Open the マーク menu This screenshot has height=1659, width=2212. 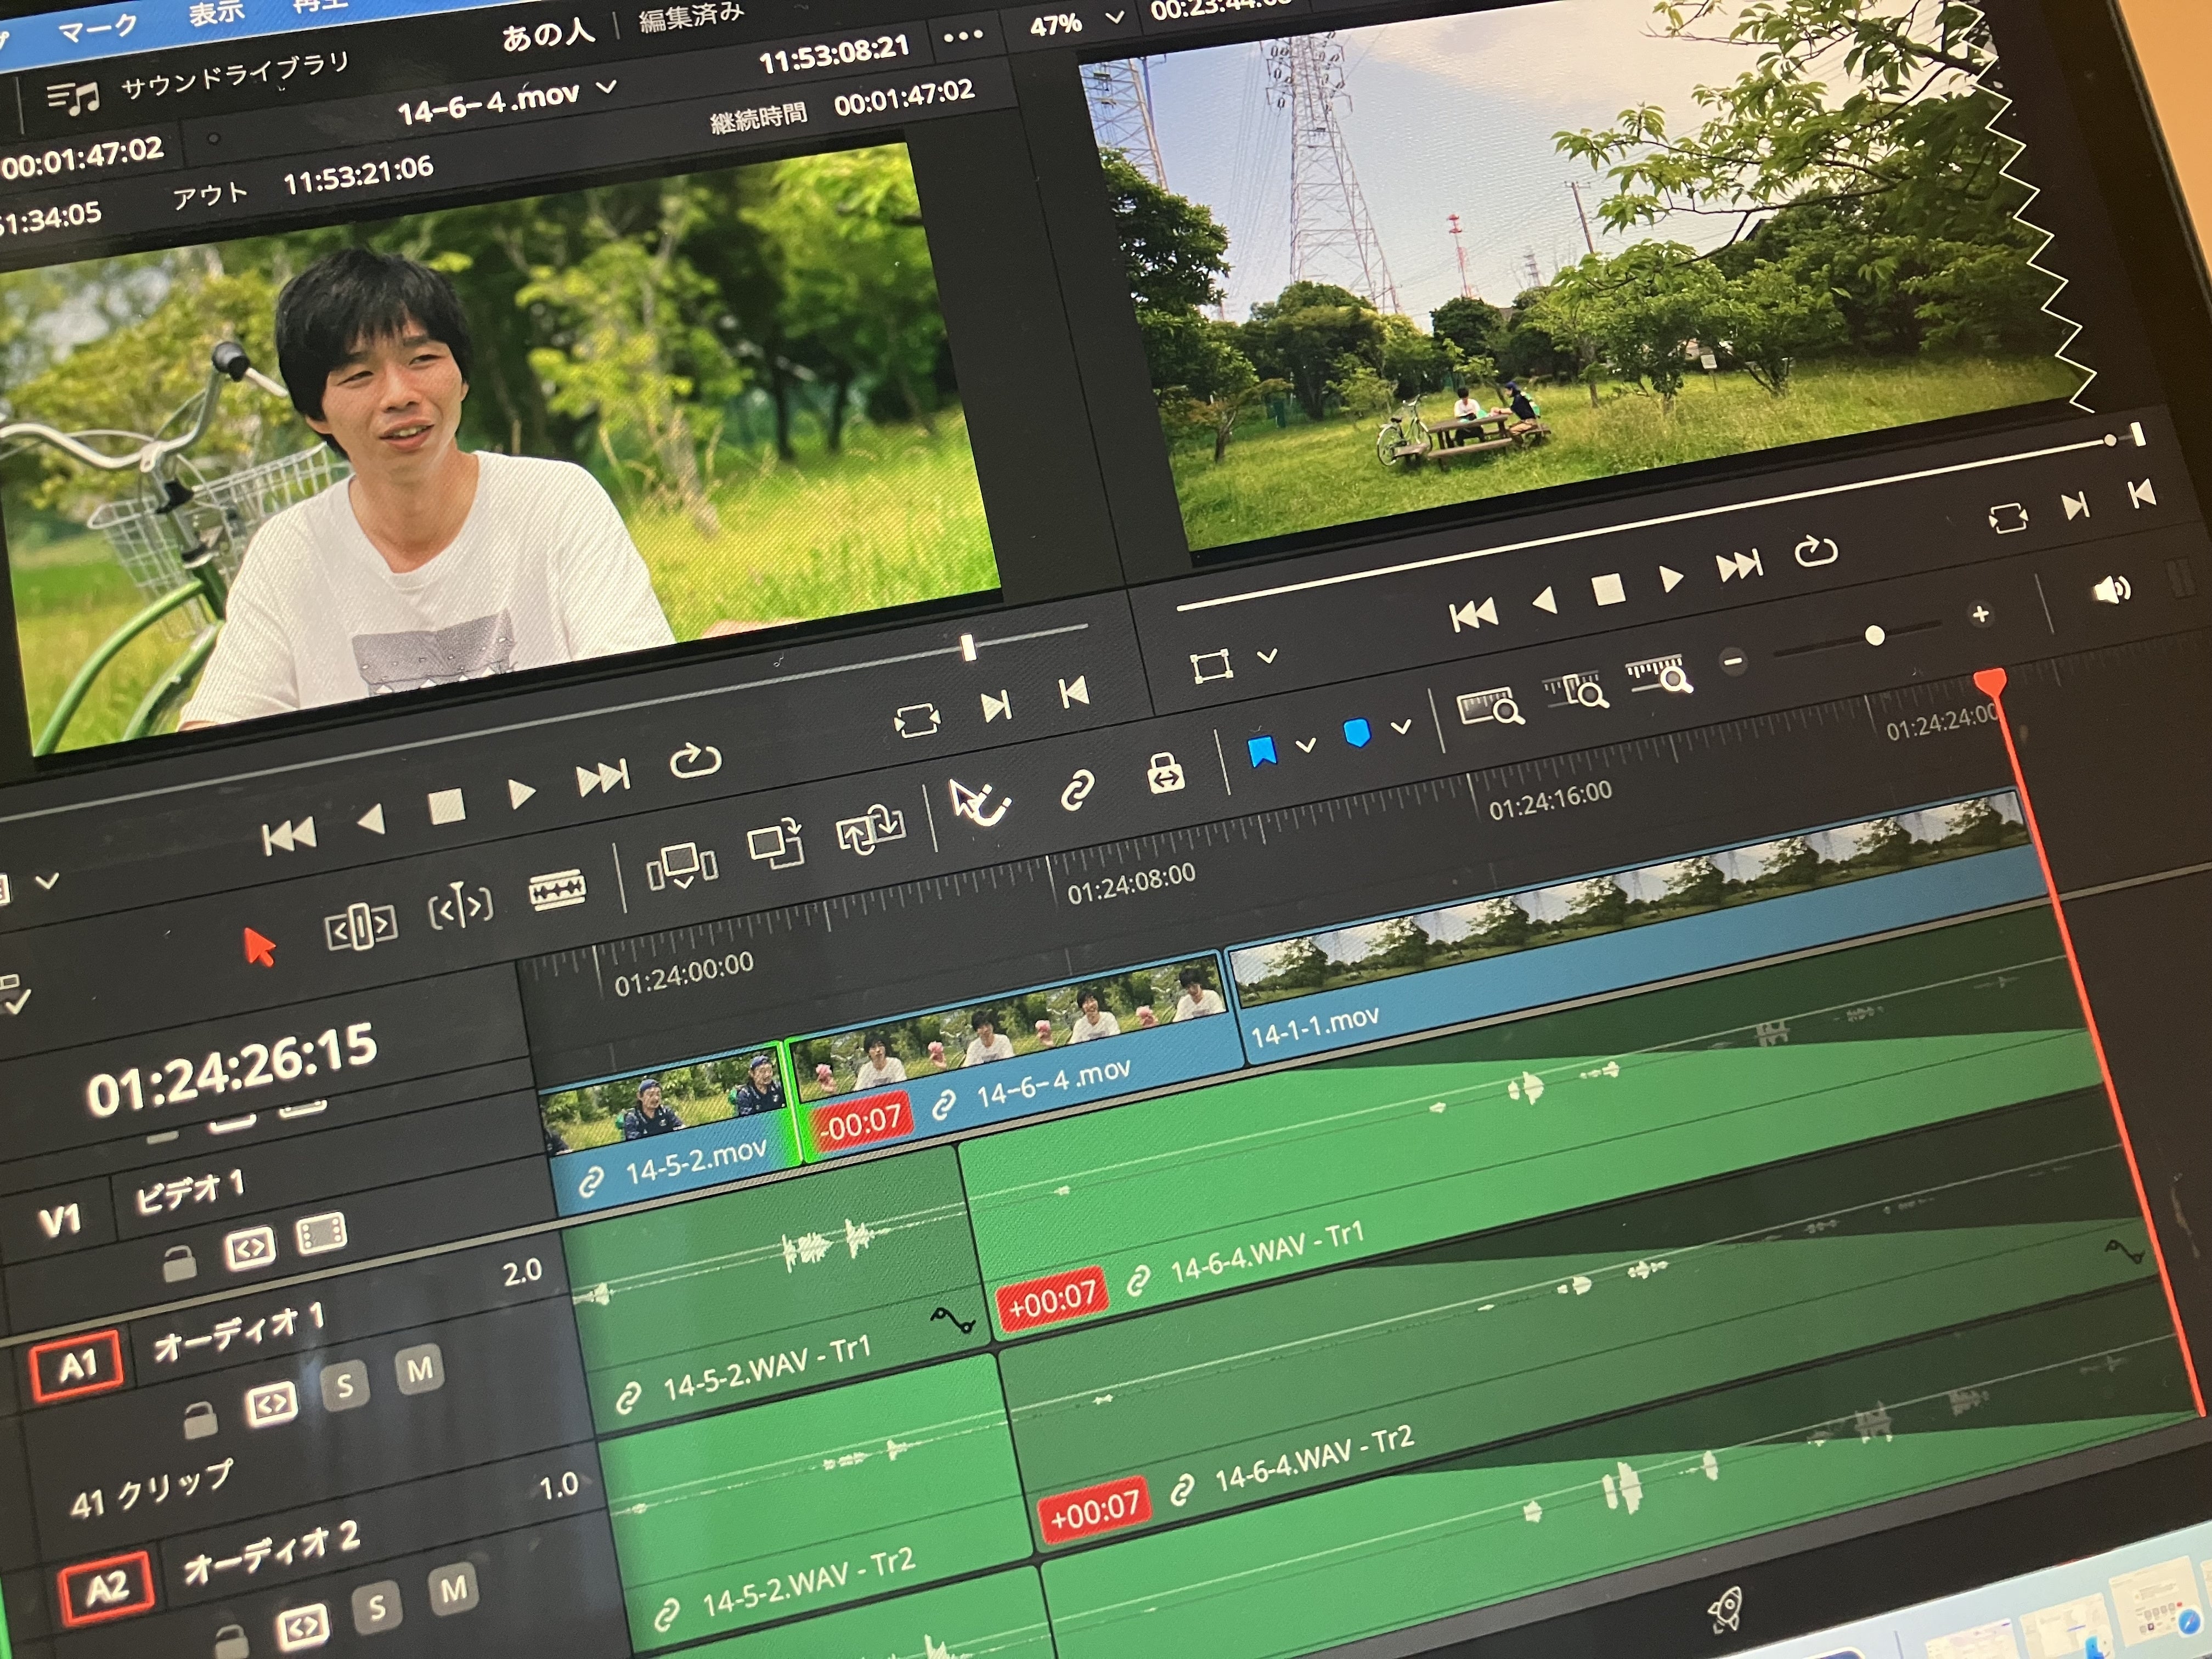click(x=97, y=28)
